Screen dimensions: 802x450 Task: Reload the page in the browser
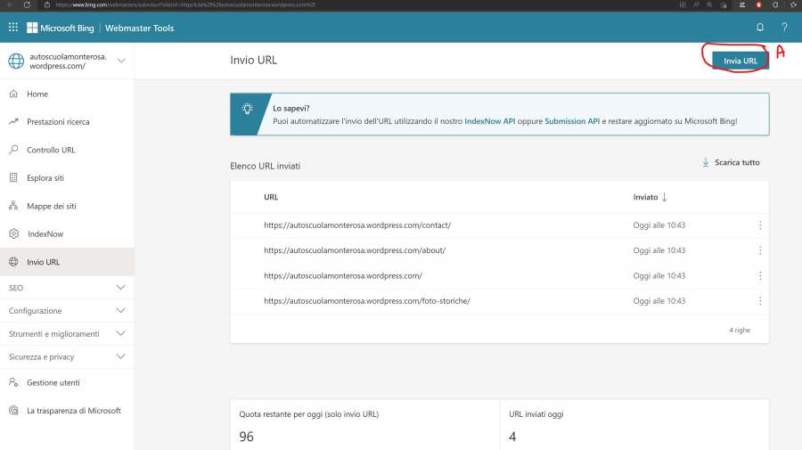coord(27,4)
